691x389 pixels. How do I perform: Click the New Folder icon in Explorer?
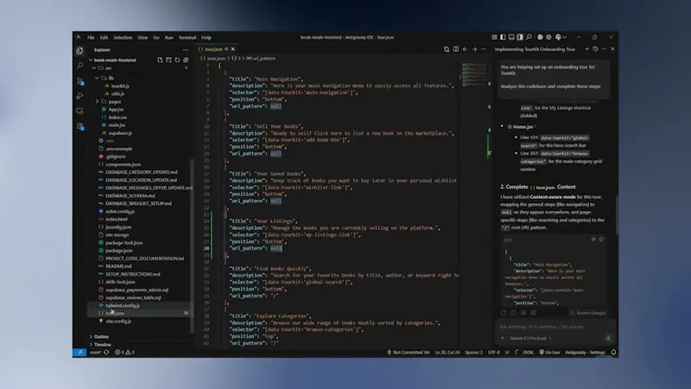click(168, 60)
